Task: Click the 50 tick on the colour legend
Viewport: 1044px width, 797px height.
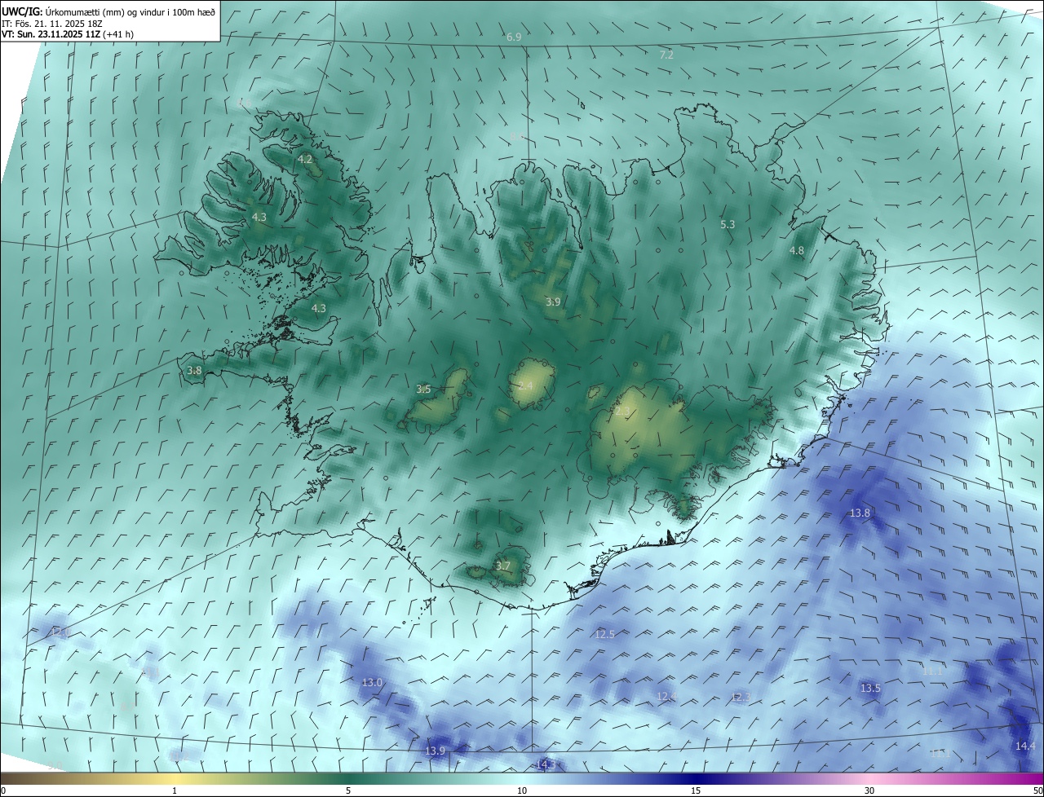Action: pos(1037,790)
